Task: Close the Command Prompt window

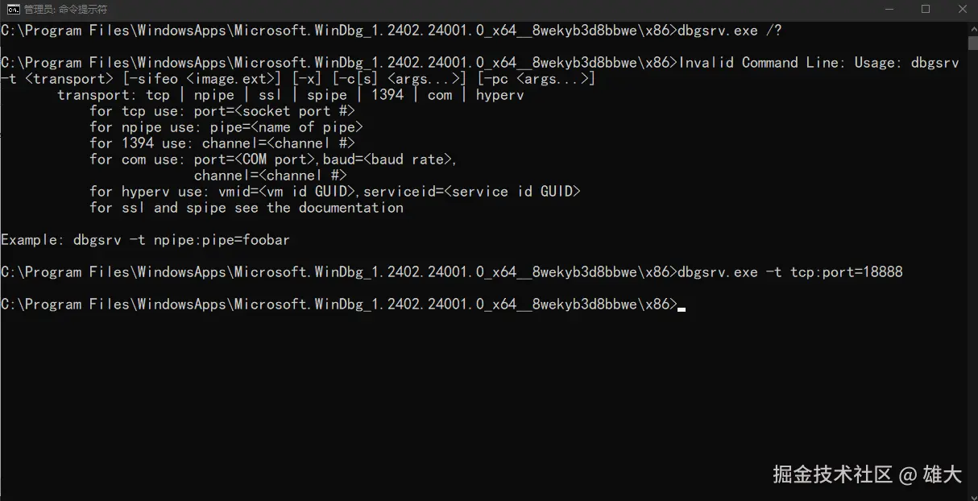Action: pyautogui.click(x=961, y=10)
